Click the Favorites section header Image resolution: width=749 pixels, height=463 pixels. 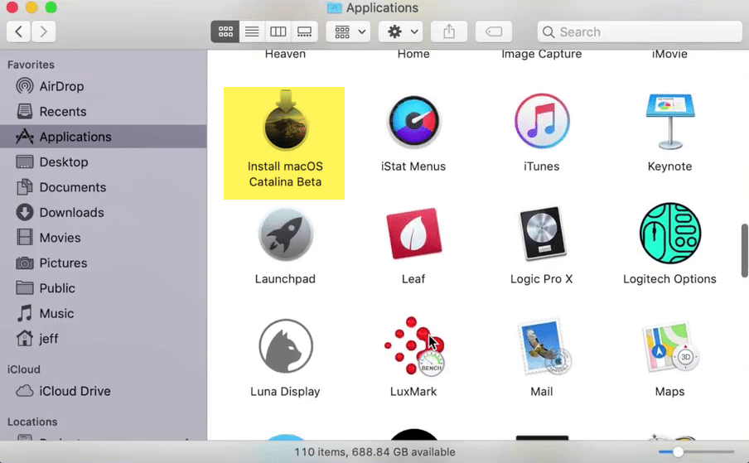tap(31, 65)
